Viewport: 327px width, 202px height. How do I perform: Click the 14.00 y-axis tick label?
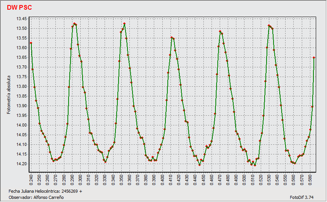click(x=21, y=125)
